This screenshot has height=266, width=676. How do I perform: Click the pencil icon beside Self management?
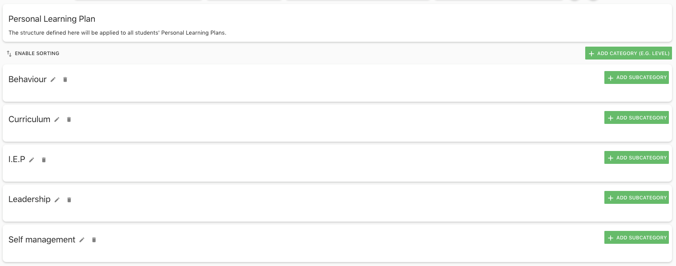coord(82,240)
